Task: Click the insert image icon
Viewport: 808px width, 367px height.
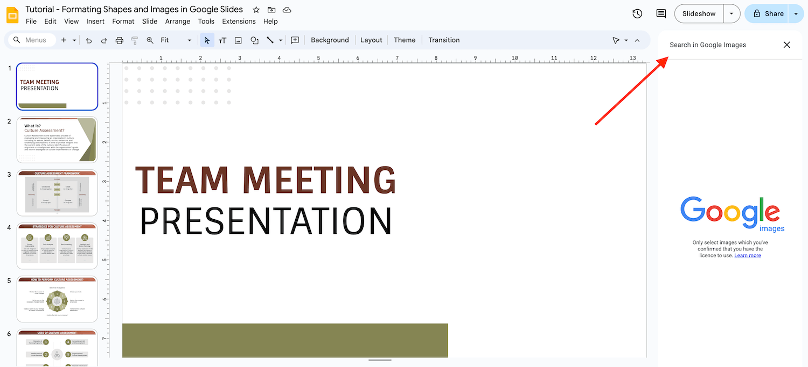Action: pos(238,40)
